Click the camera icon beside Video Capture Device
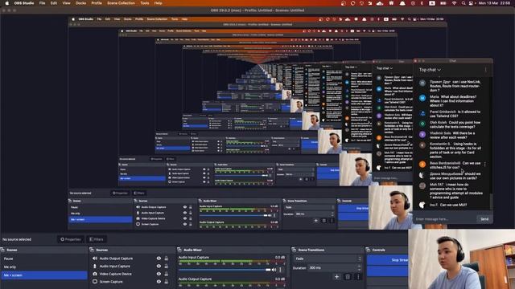The height and width of the screenshot is (289, 515). [95, 274]
